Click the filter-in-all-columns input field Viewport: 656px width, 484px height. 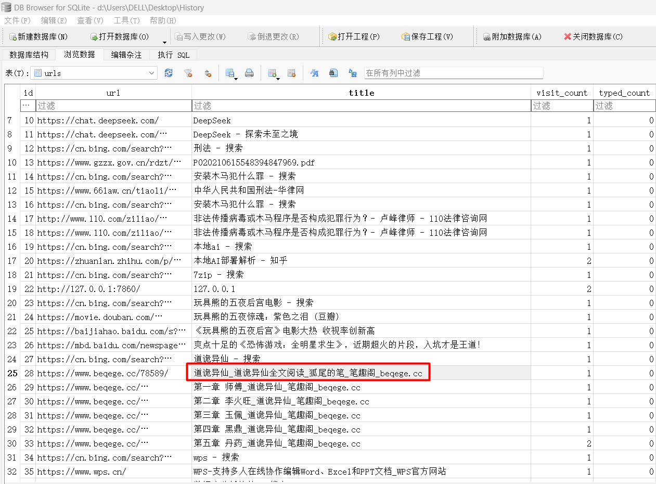pyautogui.click(x=453, y=73)
